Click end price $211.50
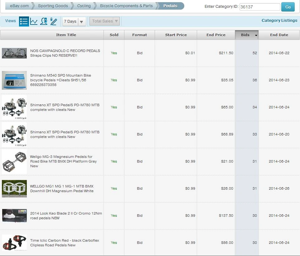 click(x=226, y=53)
